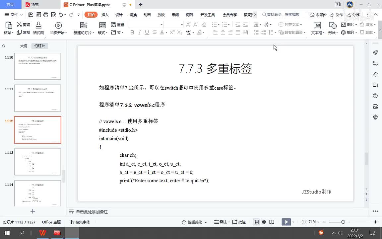Click the Convert to Smart Graphic (转智能图形) button

pyautogui.click(x=292, y=32)
